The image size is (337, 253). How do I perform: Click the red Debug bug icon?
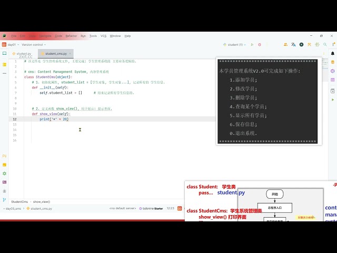(x=260, y=45)
